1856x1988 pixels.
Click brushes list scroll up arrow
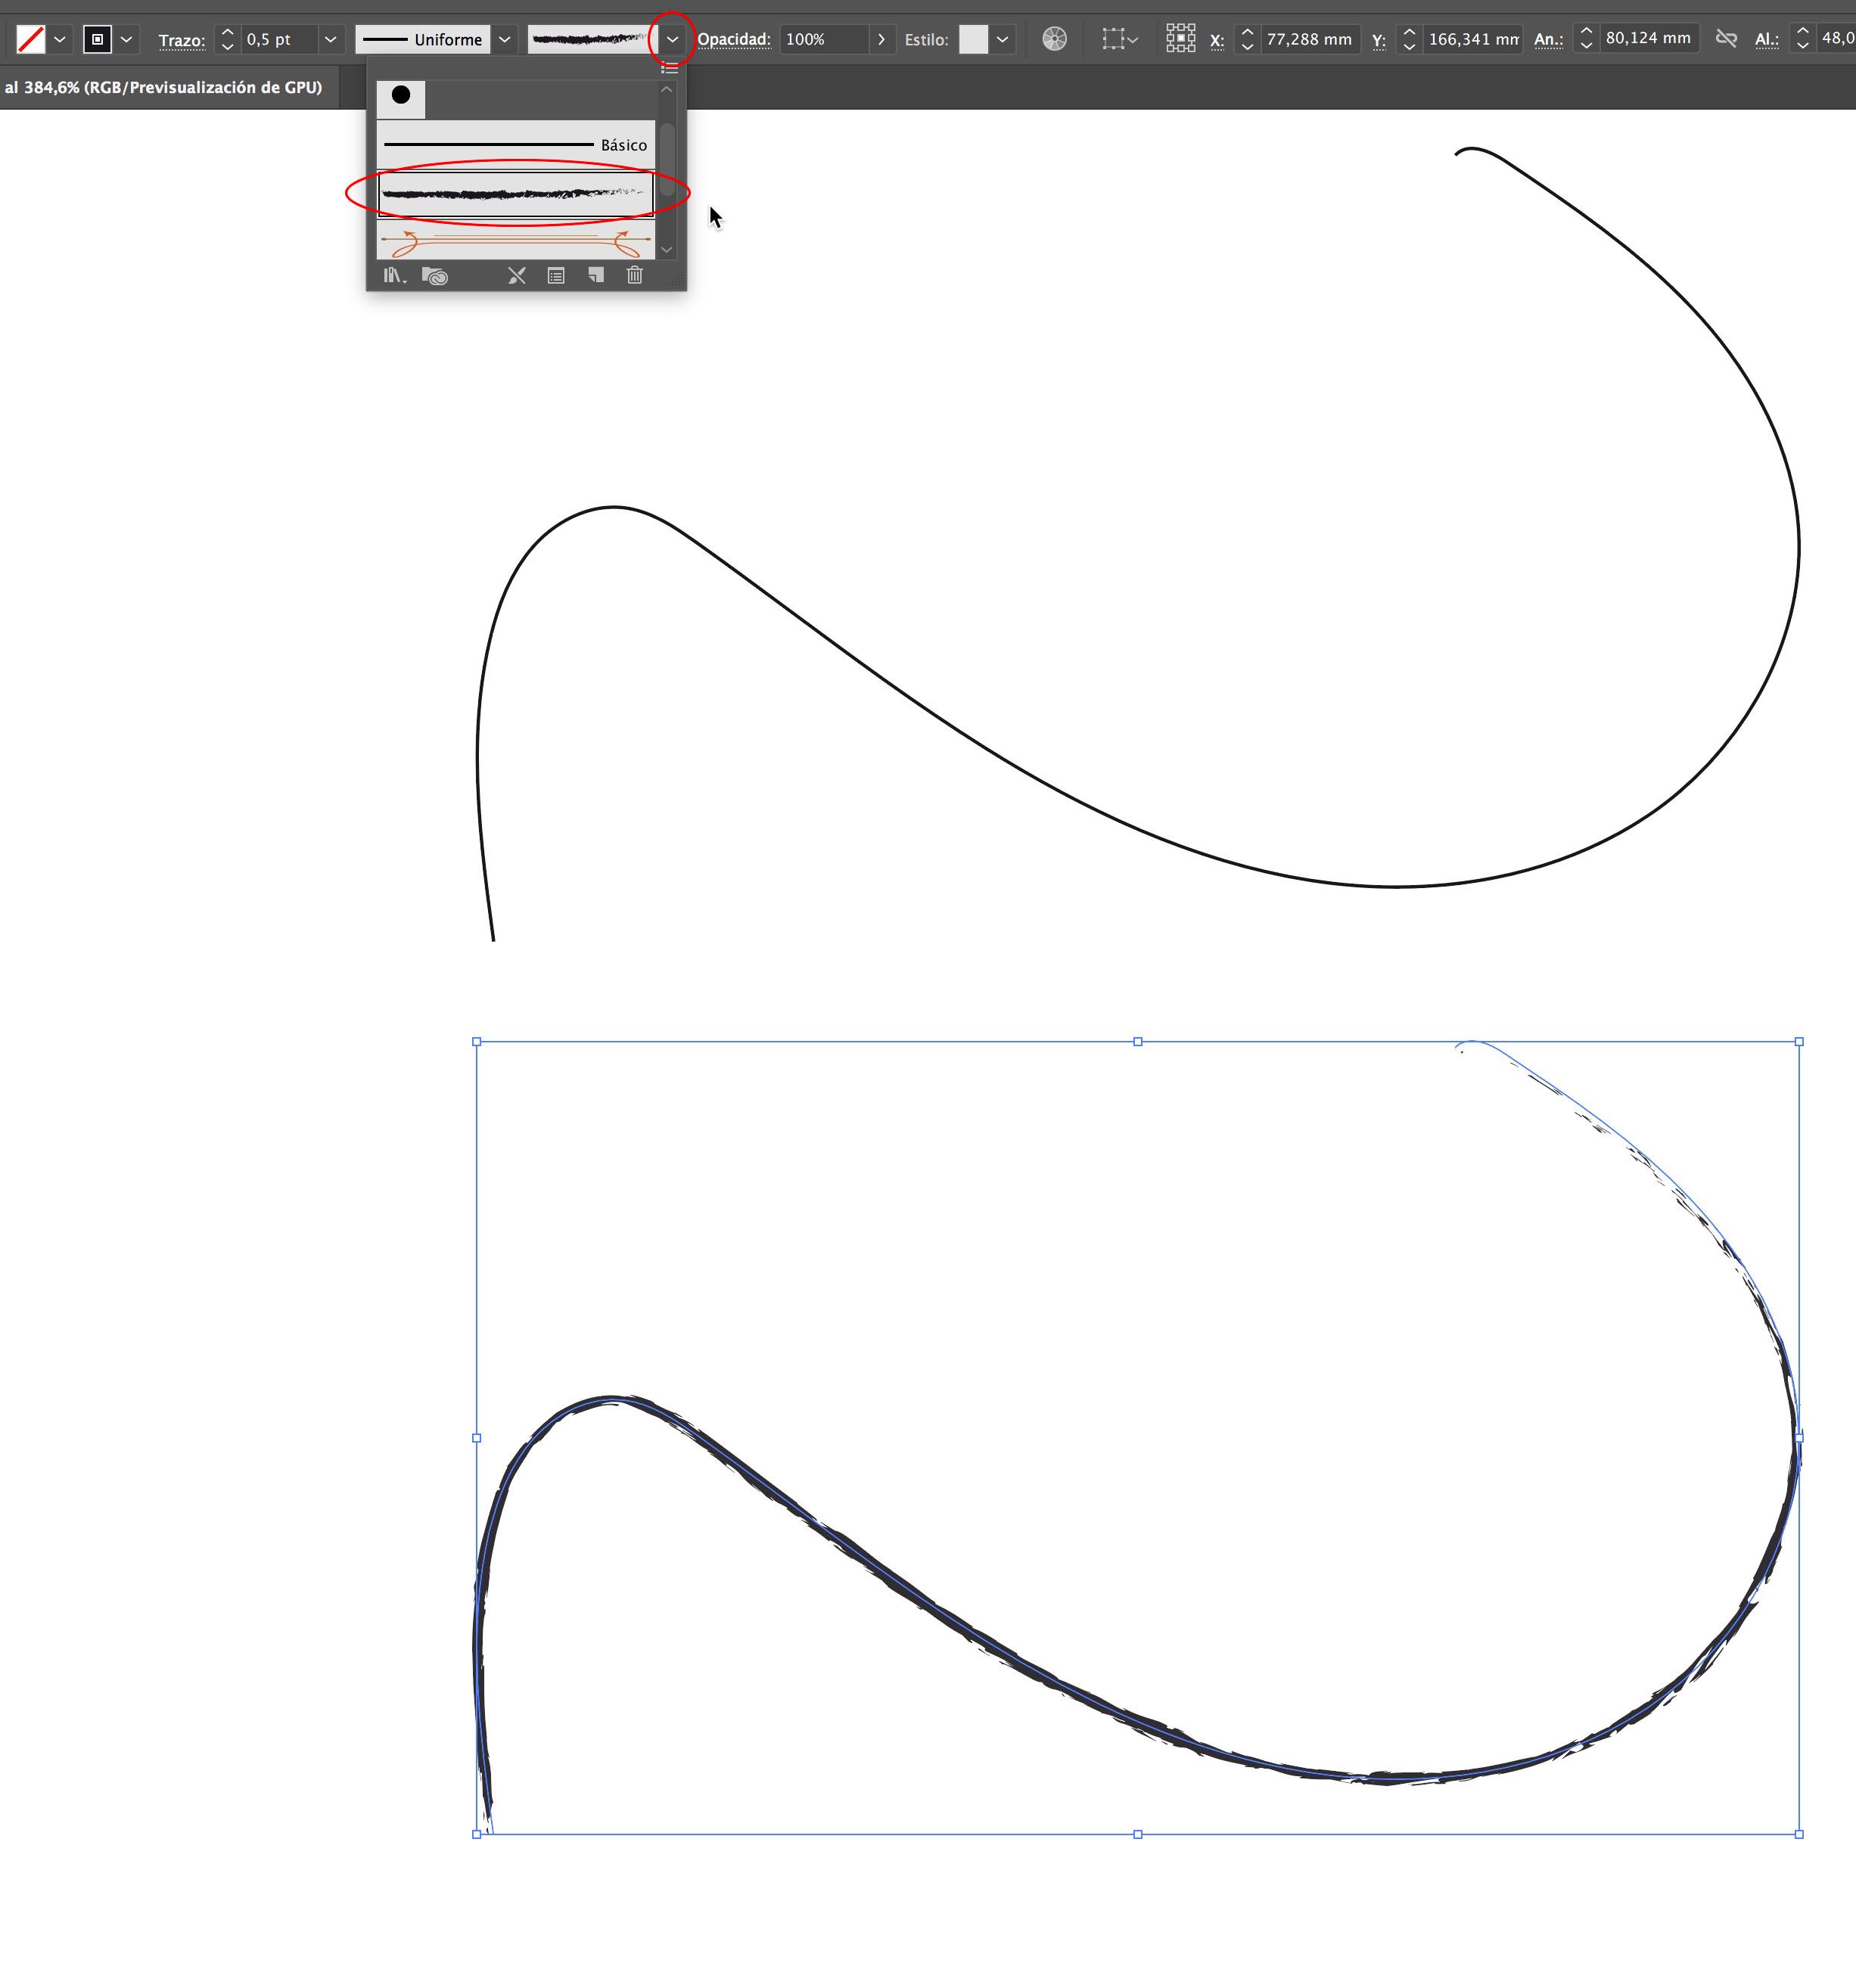(x=667, y=90)
